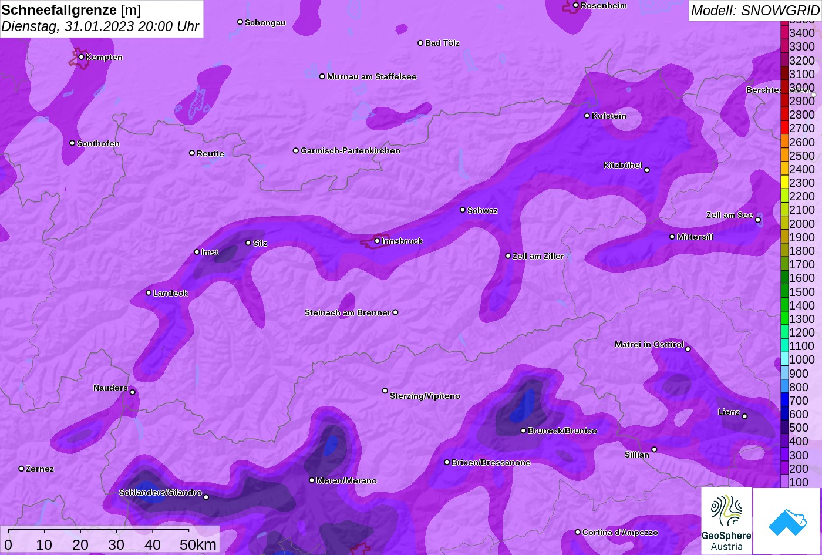Select the Lienz city marker
This screenshot has width=822, height=555.
[x=744, y=416]
